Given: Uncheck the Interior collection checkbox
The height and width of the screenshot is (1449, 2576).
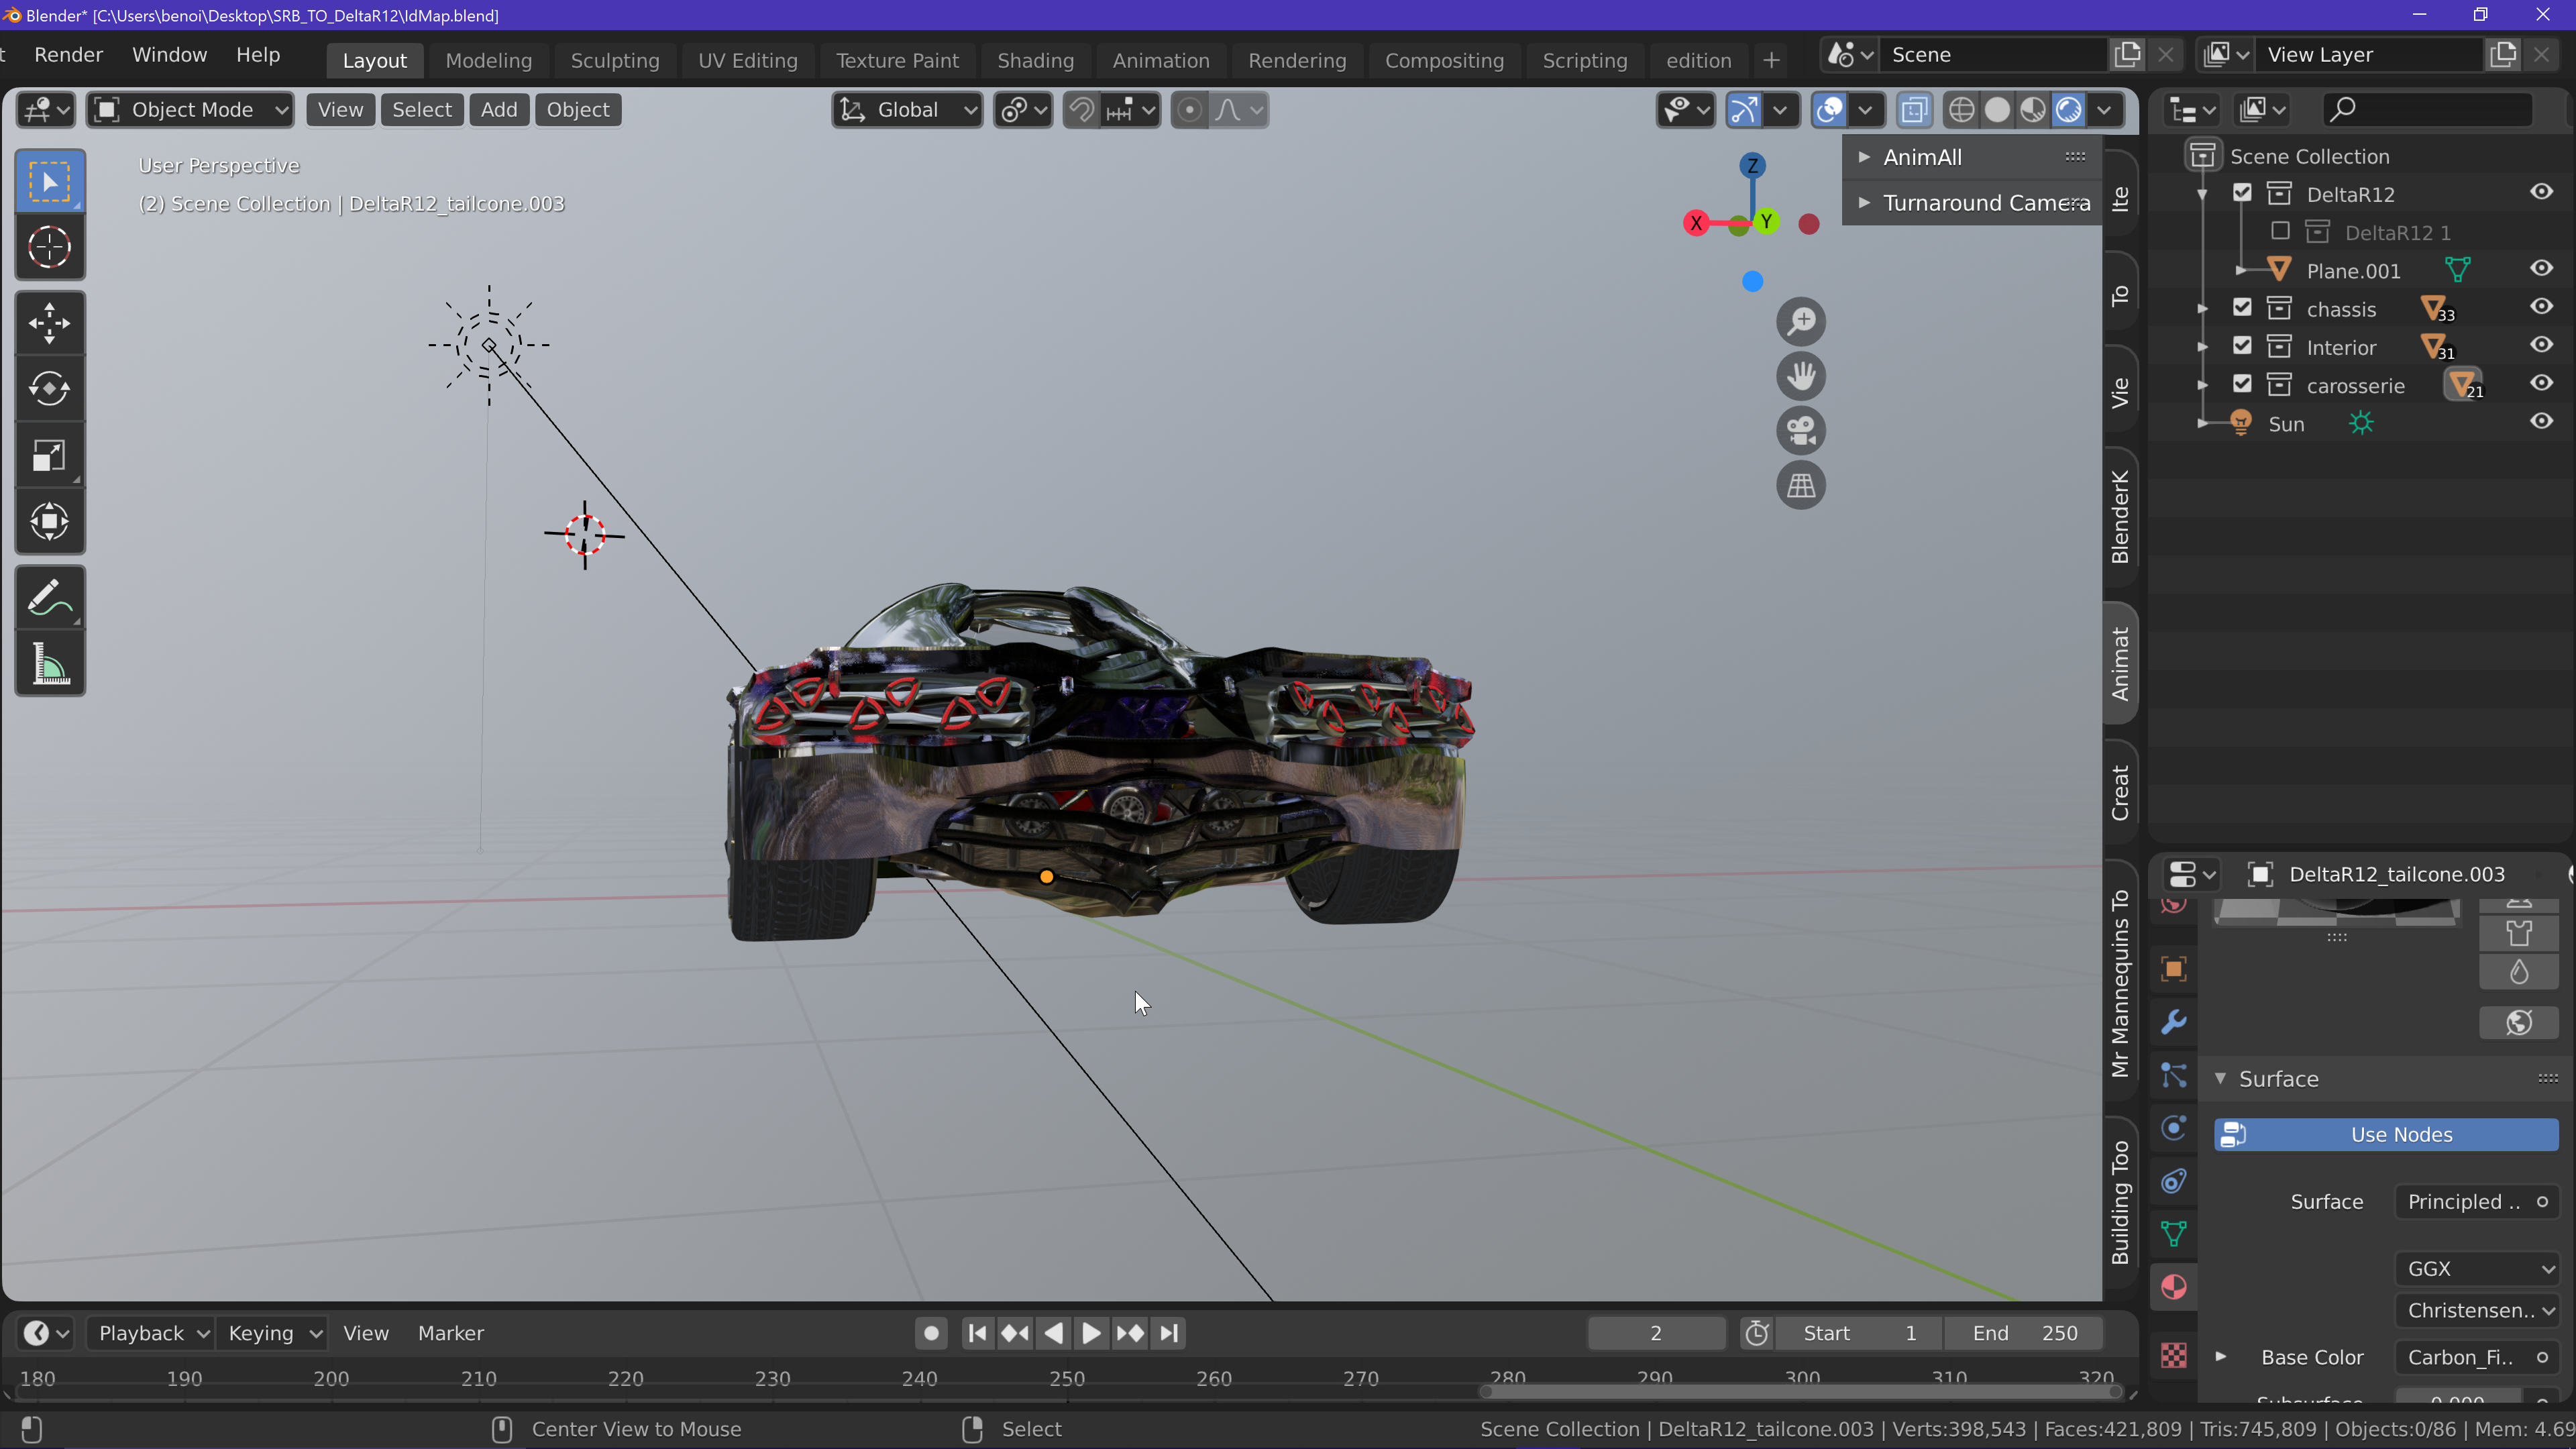Looking at the screenshot, I should coord(2242,346).
